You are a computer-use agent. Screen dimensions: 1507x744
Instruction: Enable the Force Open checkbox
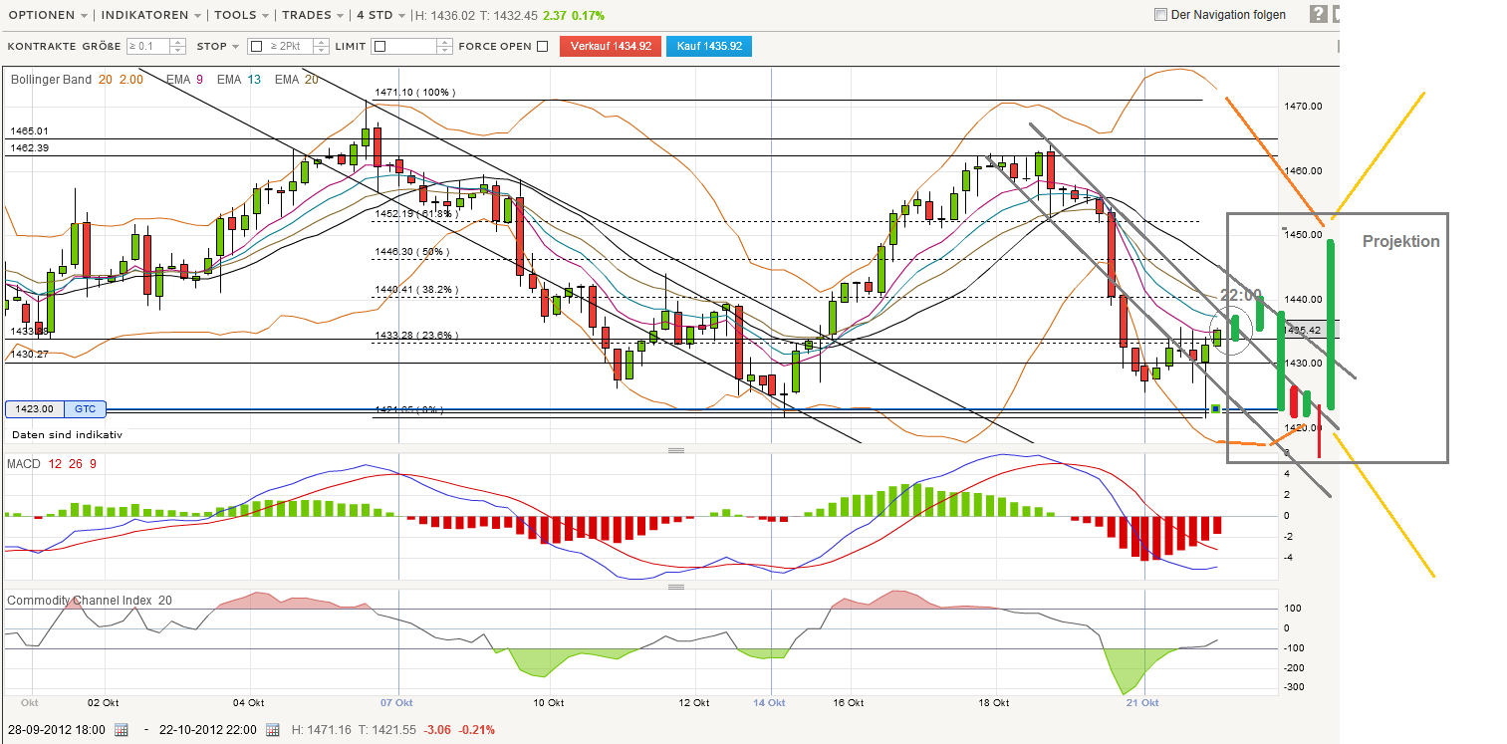click(x=542, y=47)
